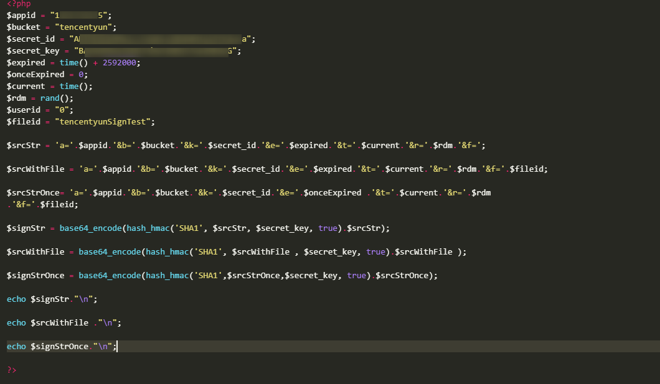Screen dimensions: 660x384
Task: Place cursor at end of echo $signStrOnce line
Action: tap(116, 346)
